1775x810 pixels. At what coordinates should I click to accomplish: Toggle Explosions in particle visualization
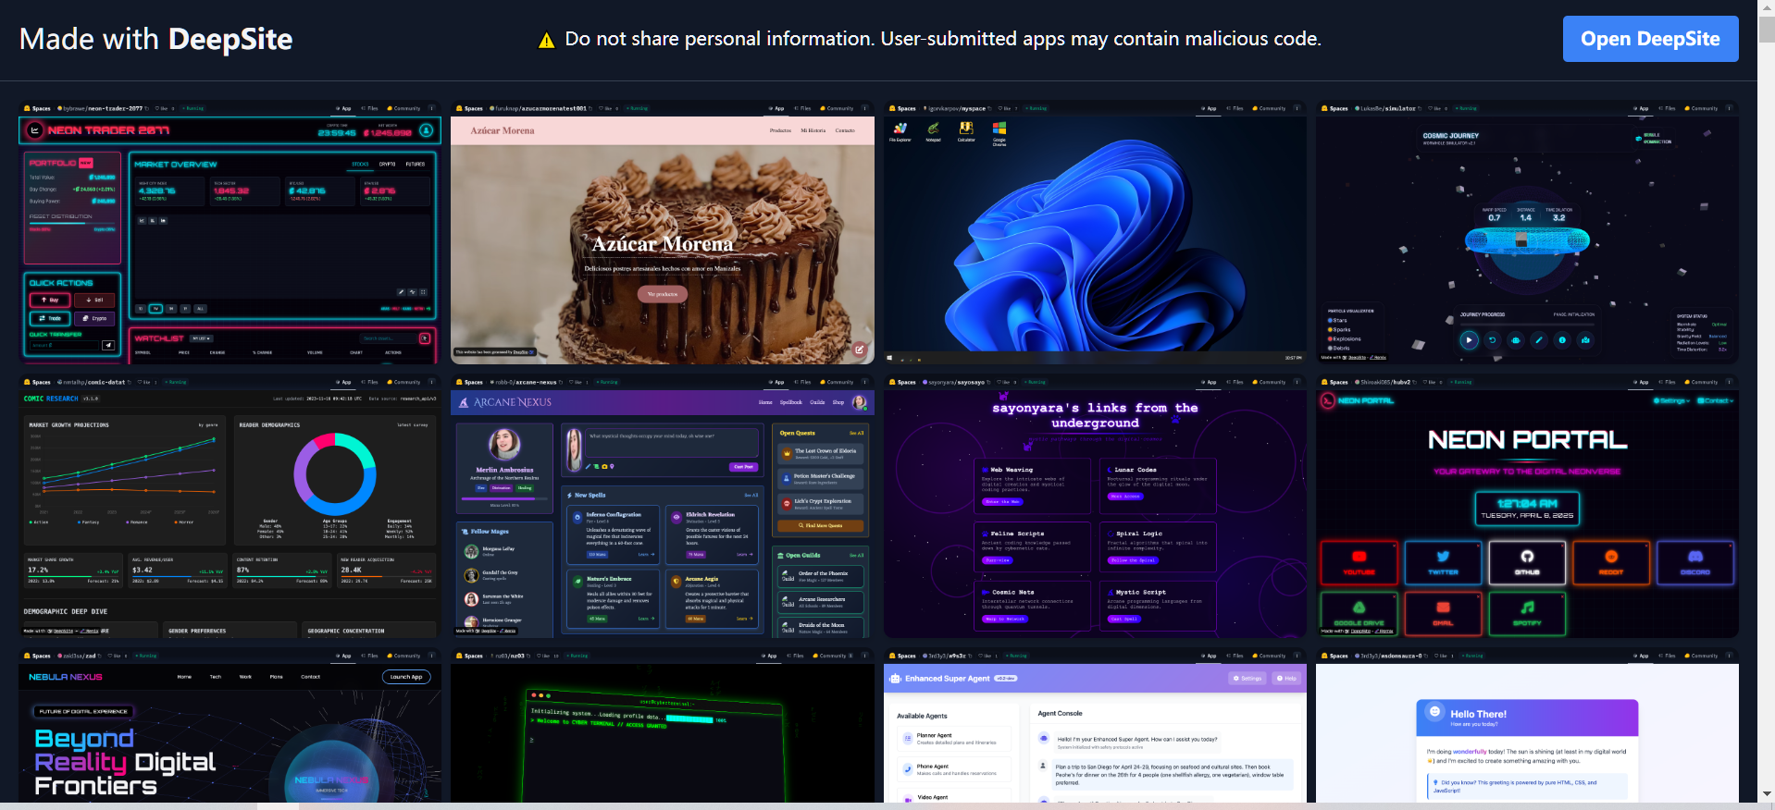pyautogui.click(x=1344, y=338)
